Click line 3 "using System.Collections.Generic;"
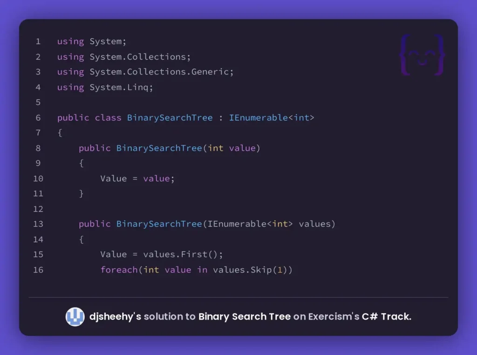 (x=145, y=72)
